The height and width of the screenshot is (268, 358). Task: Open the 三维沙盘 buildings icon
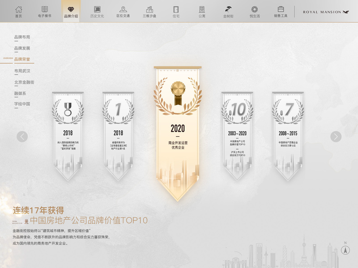pyautogui.click(x=149, y=12)
